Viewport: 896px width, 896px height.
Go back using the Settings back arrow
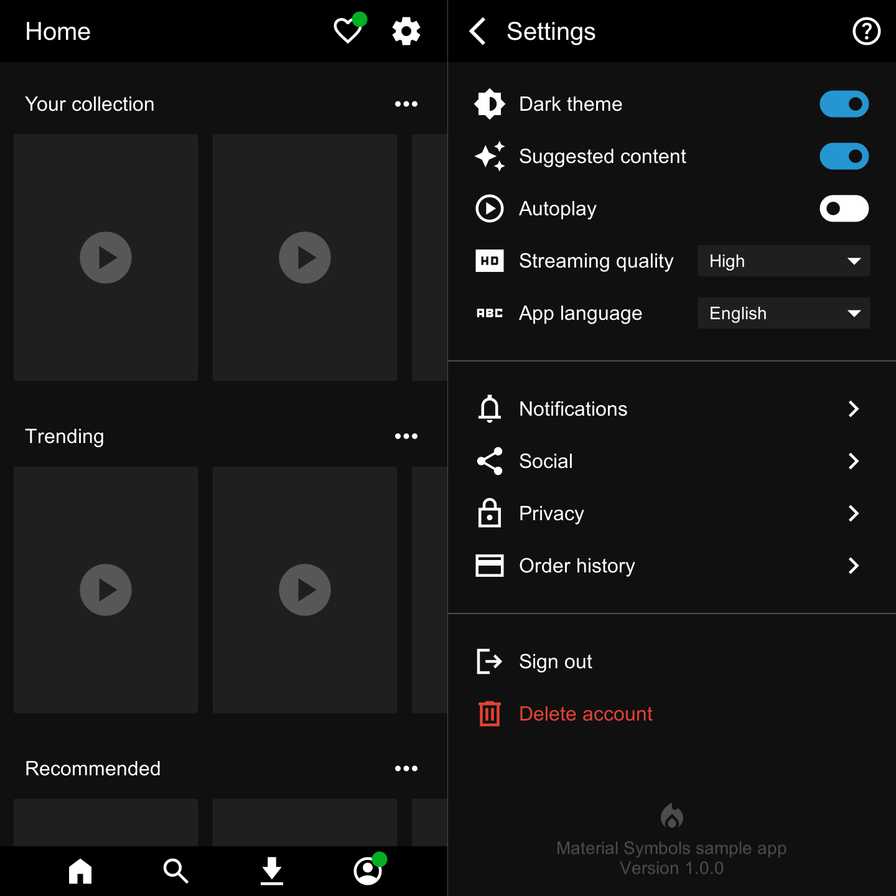pos(478,31)
